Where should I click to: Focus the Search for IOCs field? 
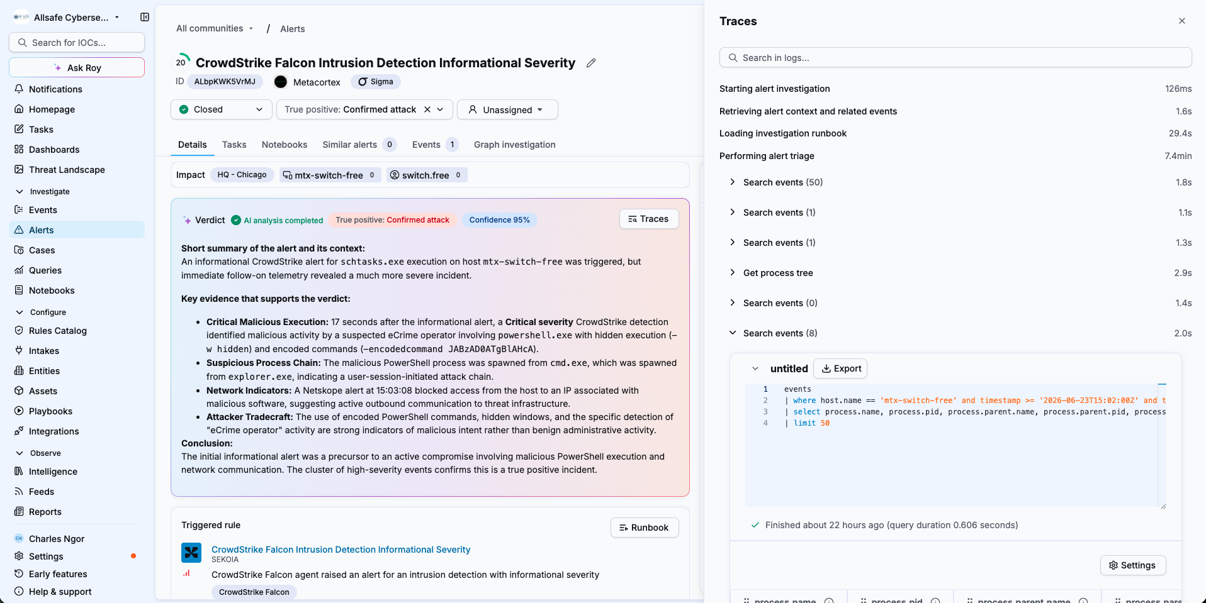(77, 43)
